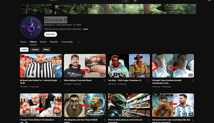Switch to the Home tab
This screenshot has height=123, width=214.
(x=23, y=42)
